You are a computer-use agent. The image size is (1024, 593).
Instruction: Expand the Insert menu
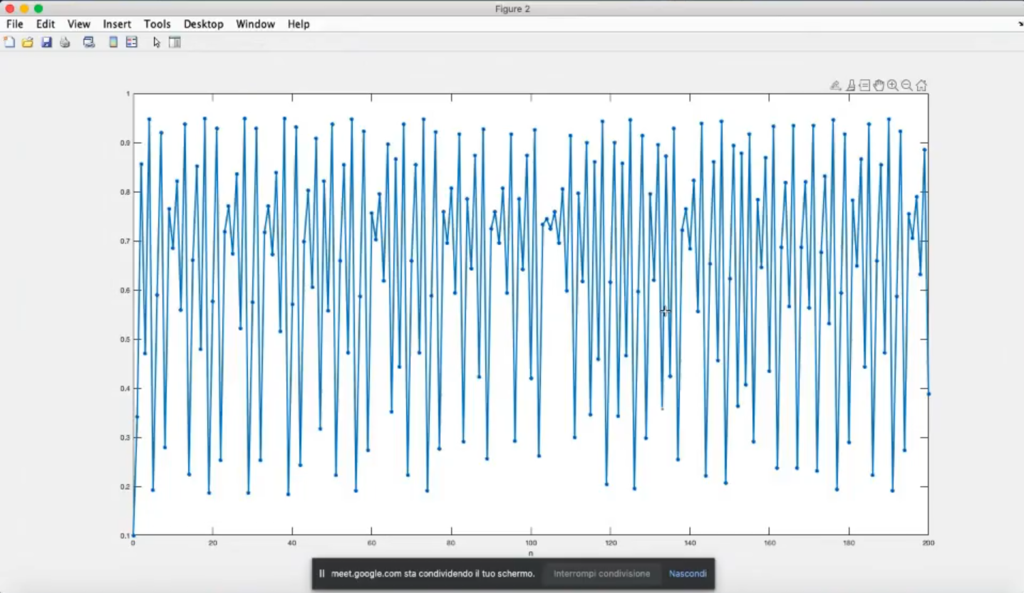pyautogui.click(x=117, y=24)
